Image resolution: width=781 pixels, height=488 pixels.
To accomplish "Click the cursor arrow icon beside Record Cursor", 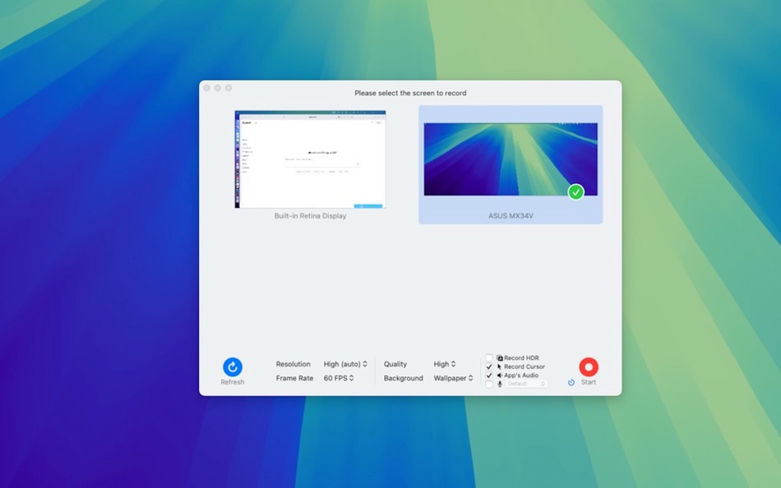I will [499, 366].
